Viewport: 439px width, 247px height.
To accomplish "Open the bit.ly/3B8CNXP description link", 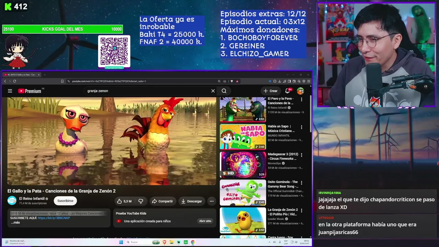I will [x=54, y=218].
